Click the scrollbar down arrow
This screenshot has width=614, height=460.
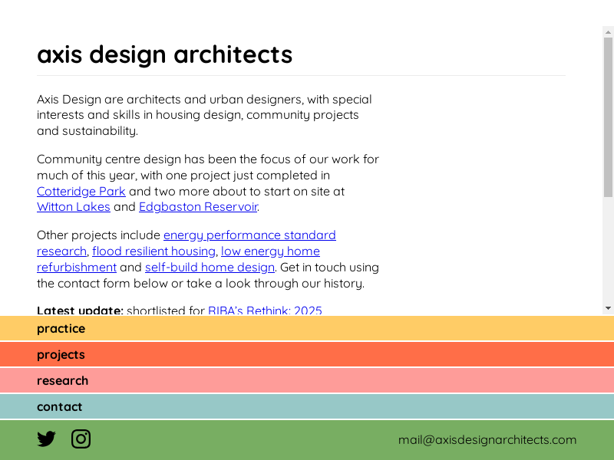[608, 308]
